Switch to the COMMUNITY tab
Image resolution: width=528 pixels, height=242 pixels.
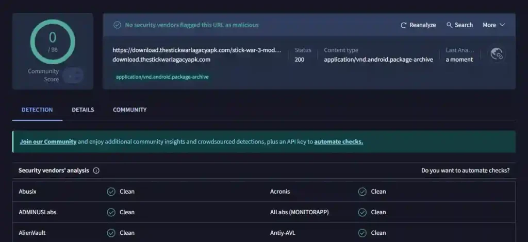(129, 110)
